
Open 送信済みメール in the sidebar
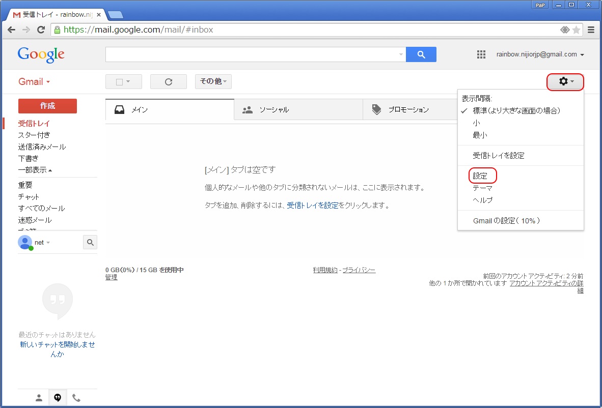click(x=42, y=147)
